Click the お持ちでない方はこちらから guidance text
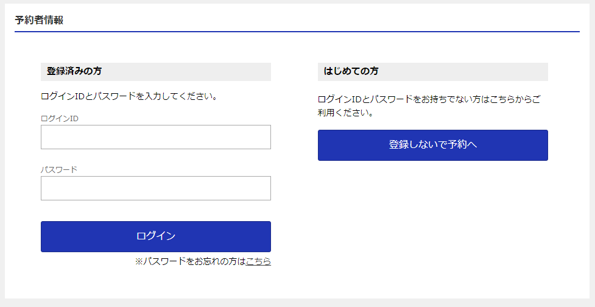Image resolution: width=595 pixels, height=307 pixels. [429, 99]
